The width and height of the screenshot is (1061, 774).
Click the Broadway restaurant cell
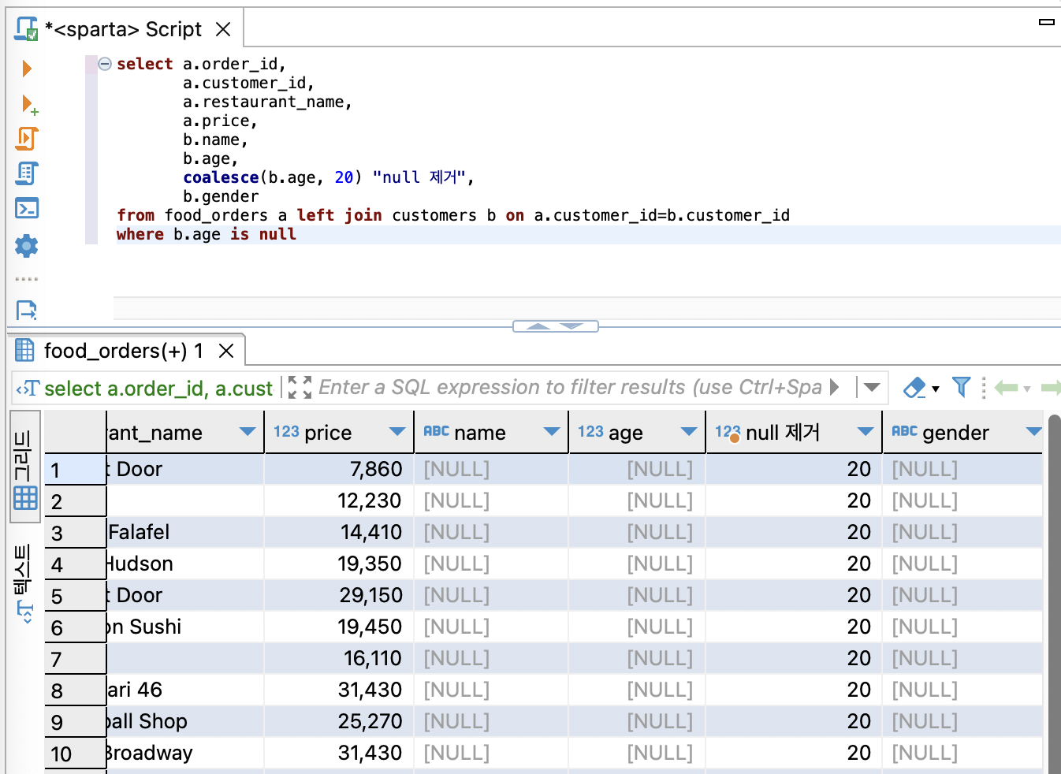click(185, 753)
